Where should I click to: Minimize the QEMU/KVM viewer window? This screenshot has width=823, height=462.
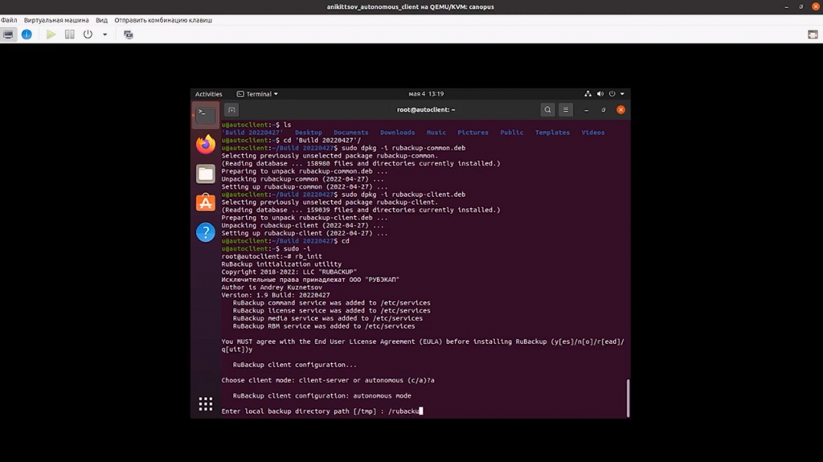click(786, 6)
